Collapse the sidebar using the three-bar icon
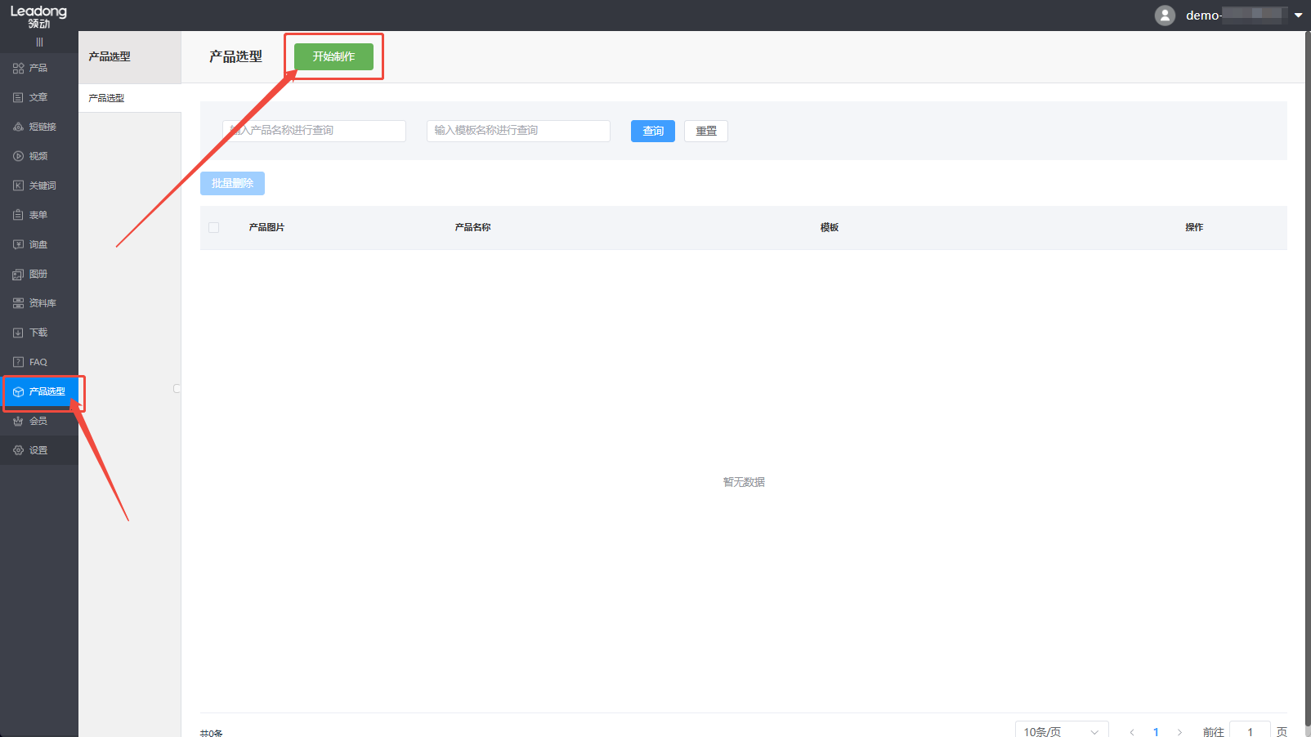Image resolution: width=1311 pixels, height=737 pixels. click(39, 42)
